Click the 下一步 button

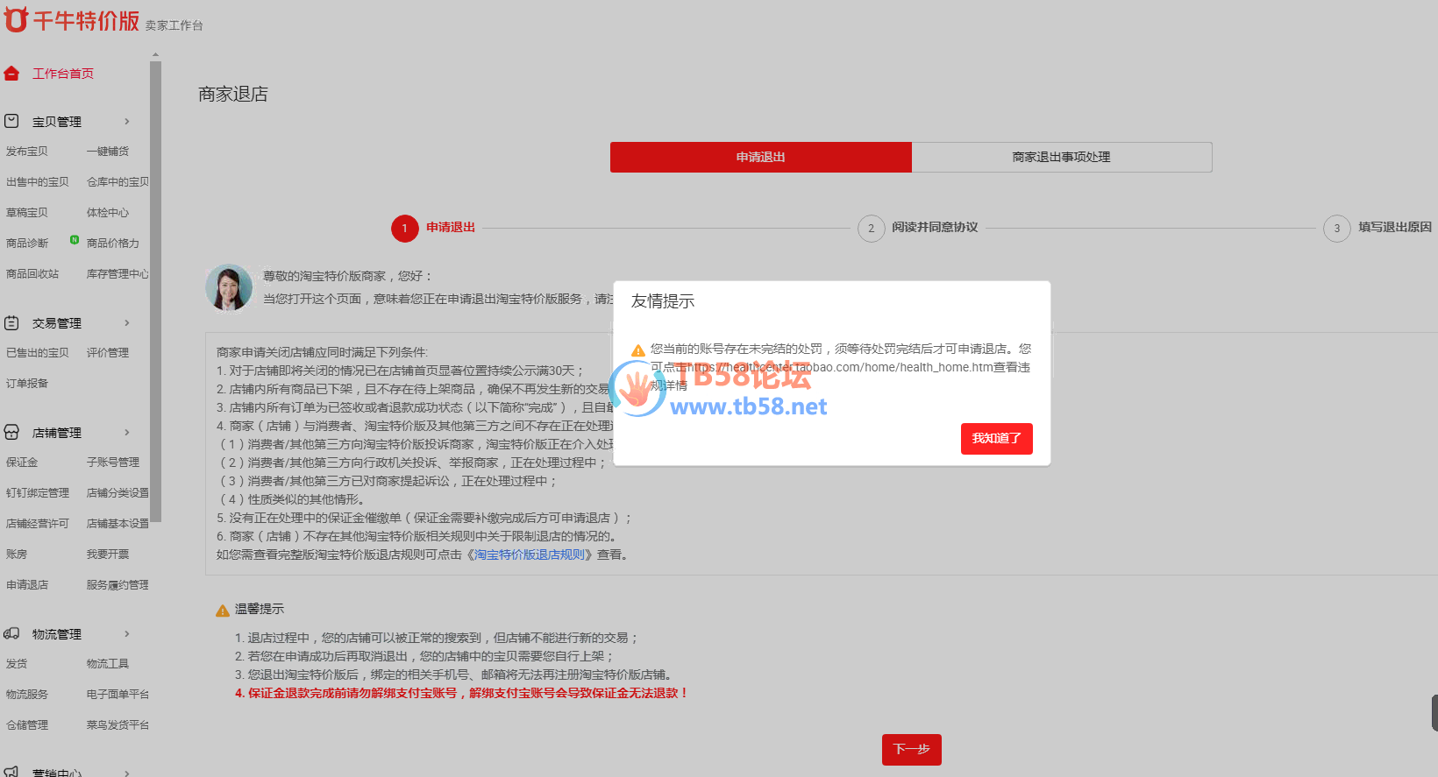(x=912, y=750)
